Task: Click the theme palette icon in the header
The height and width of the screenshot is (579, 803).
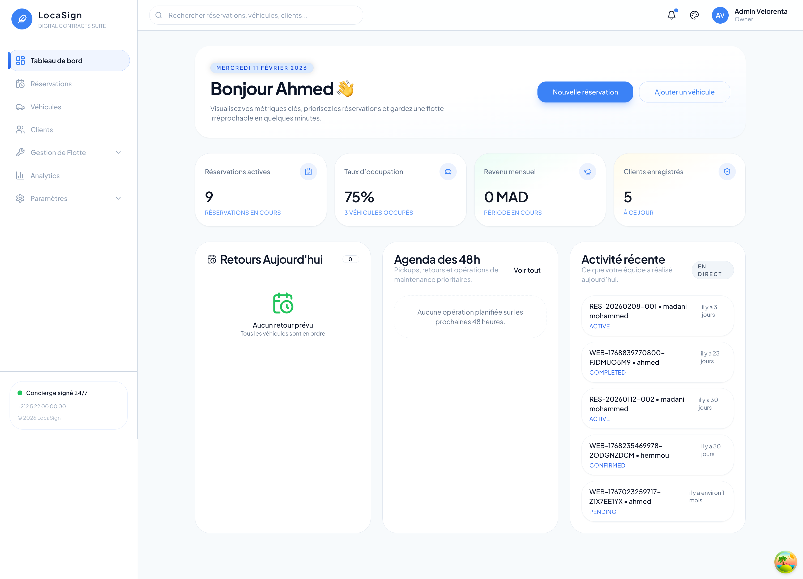Action: pyautogui.click(x=694, y=15)
